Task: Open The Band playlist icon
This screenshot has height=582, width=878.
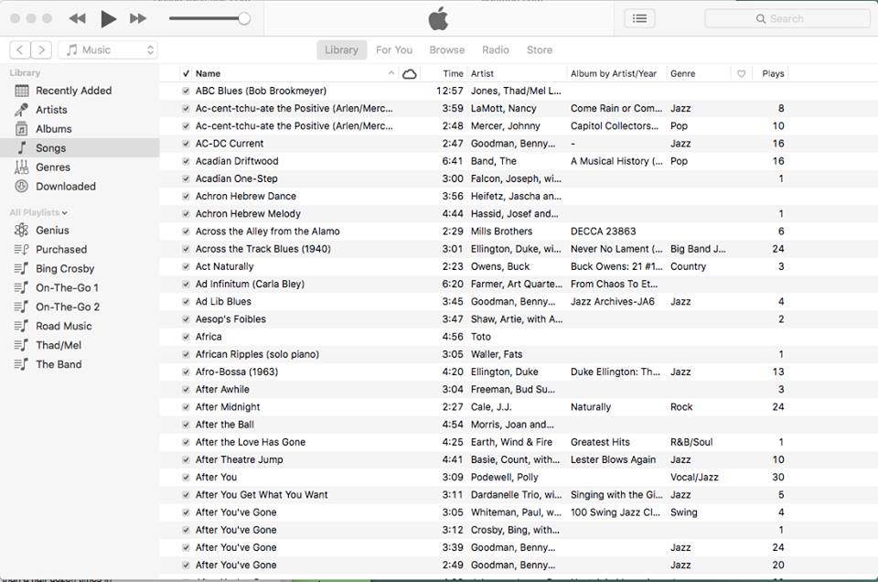Action: click(x=21, y=364)
